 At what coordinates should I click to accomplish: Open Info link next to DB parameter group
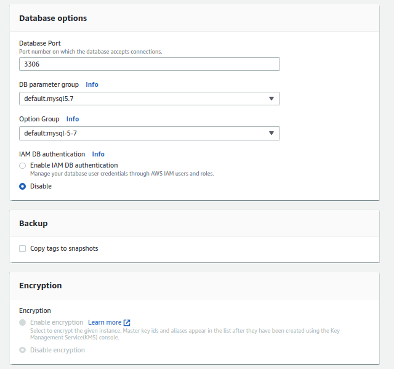(x=92, y=84)
